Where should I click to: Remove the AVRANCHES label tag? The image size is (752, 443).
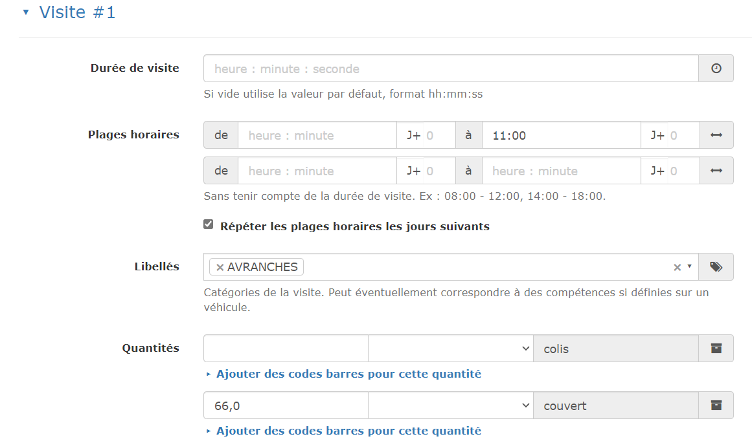pos(220,267)
